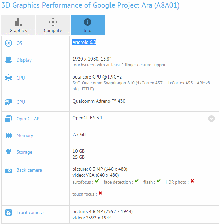Image resolution: width=220 pixels, height=224 pixels.
Task: Click the Display monitor icon
Action: pyautogui.click(x=9, y=60)
